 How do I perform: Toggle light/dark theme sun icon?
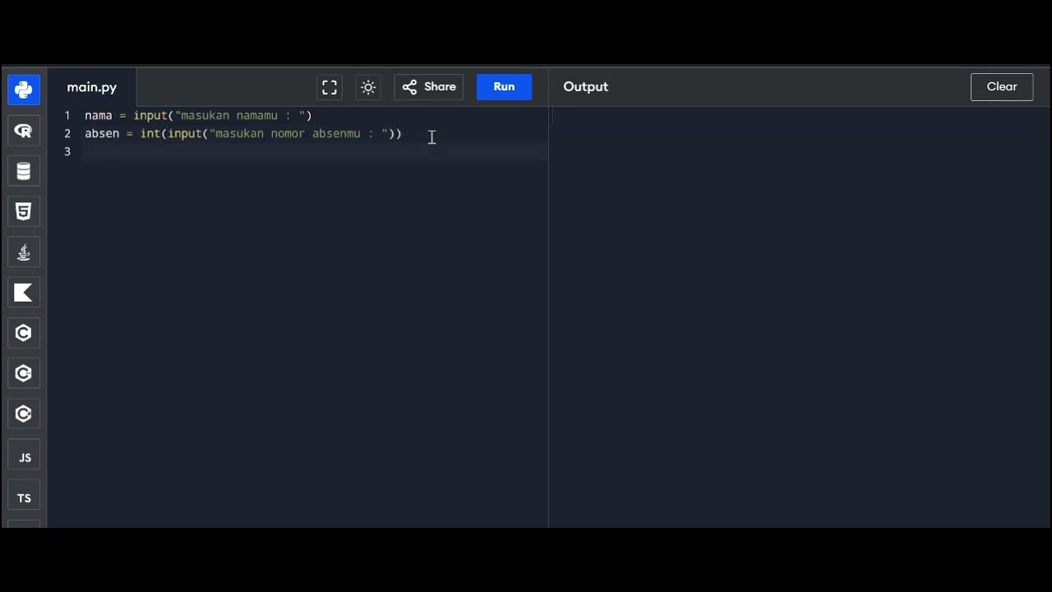(368, 87)
